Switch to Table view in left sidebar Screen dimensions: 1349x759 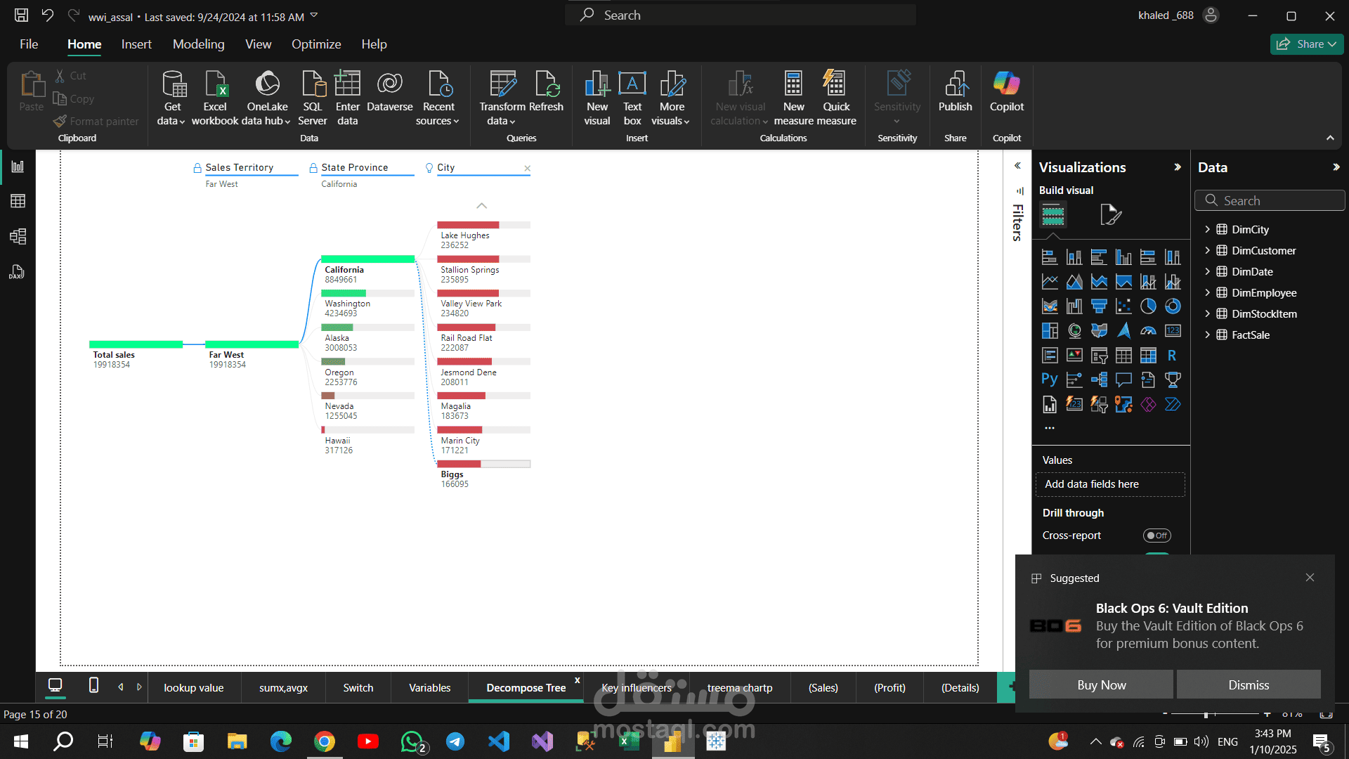pyautogui.click(x=18, y=202)
